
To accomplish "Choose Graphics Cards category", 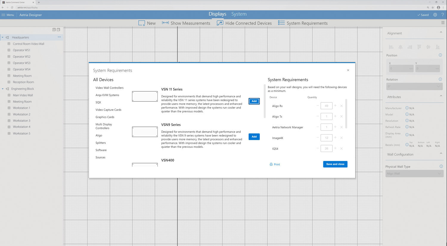I will tap(105, 117).
